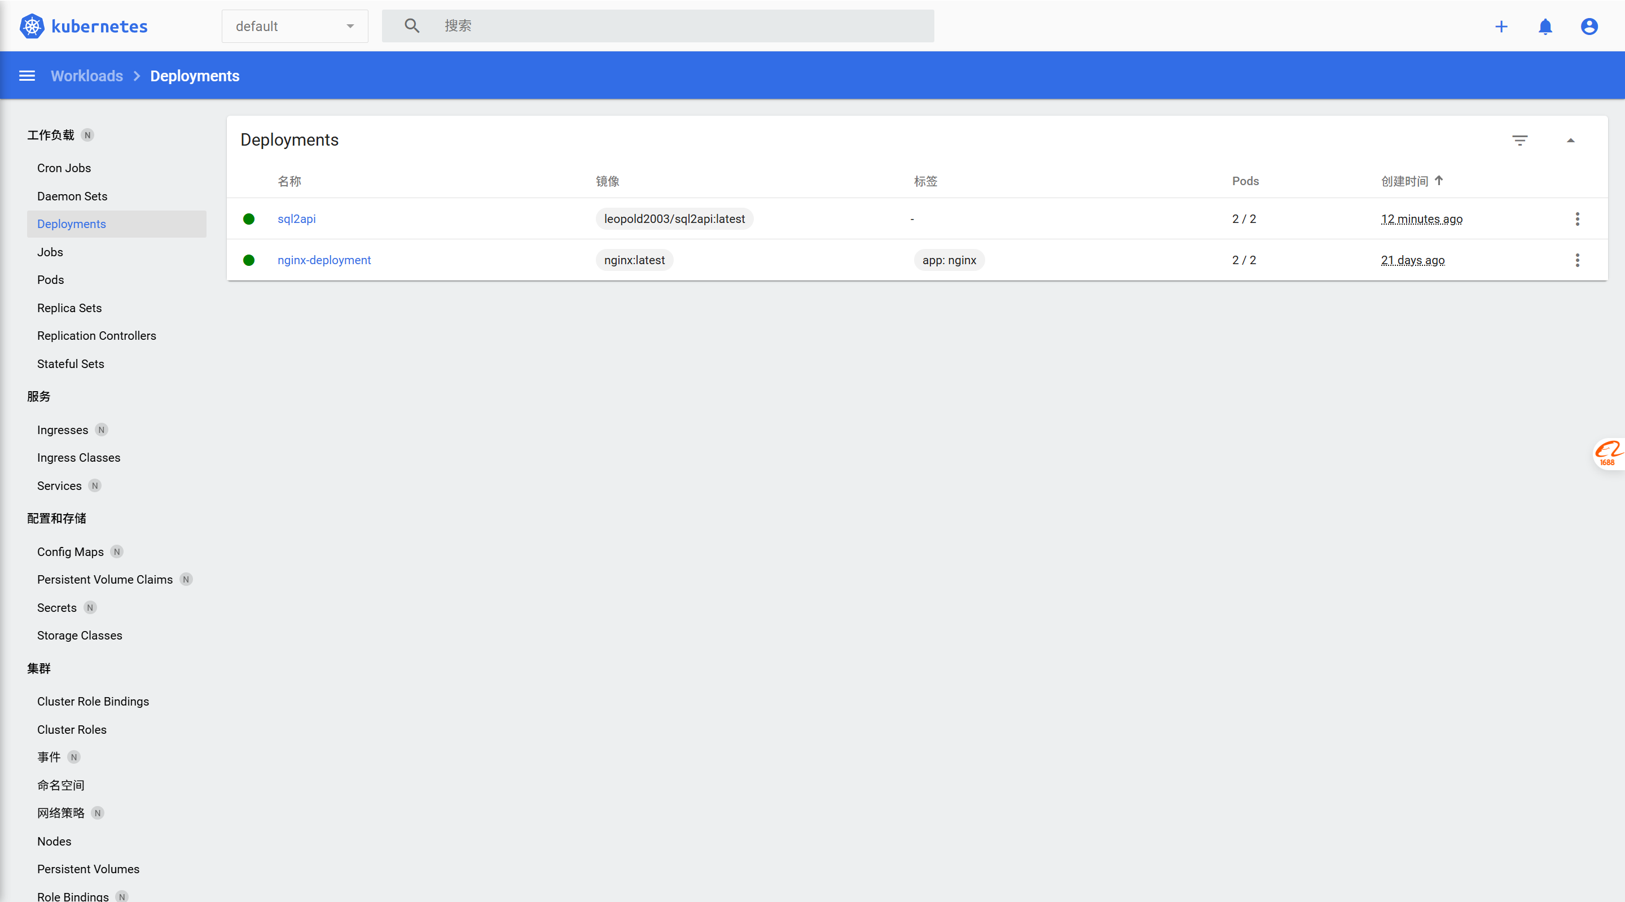This screenshot has width=1625, height=902.
Task: Open the three-dot menu for sql2api
Action: tap(1577, 219)
